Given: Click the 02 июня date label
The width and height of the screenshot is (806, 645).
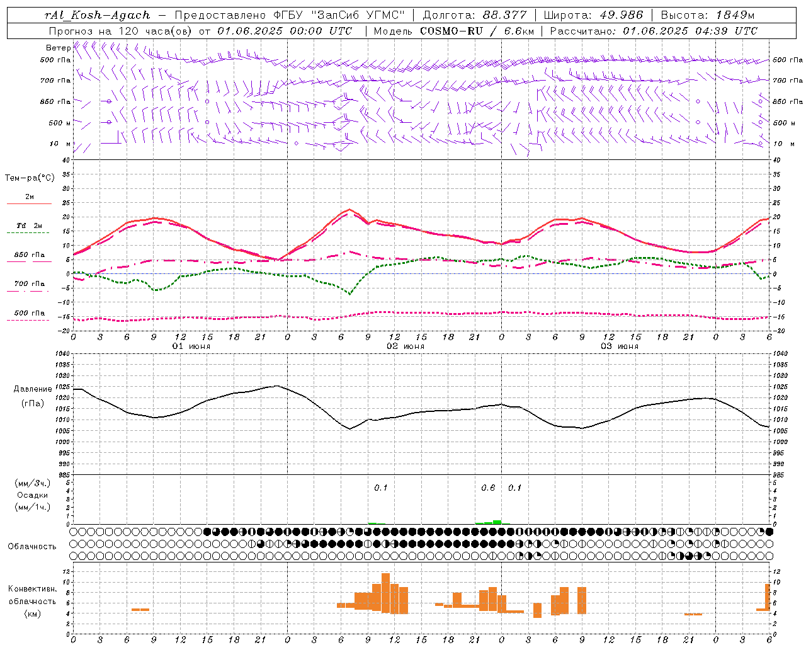Looking at the screenshot, I should point(406,346).
